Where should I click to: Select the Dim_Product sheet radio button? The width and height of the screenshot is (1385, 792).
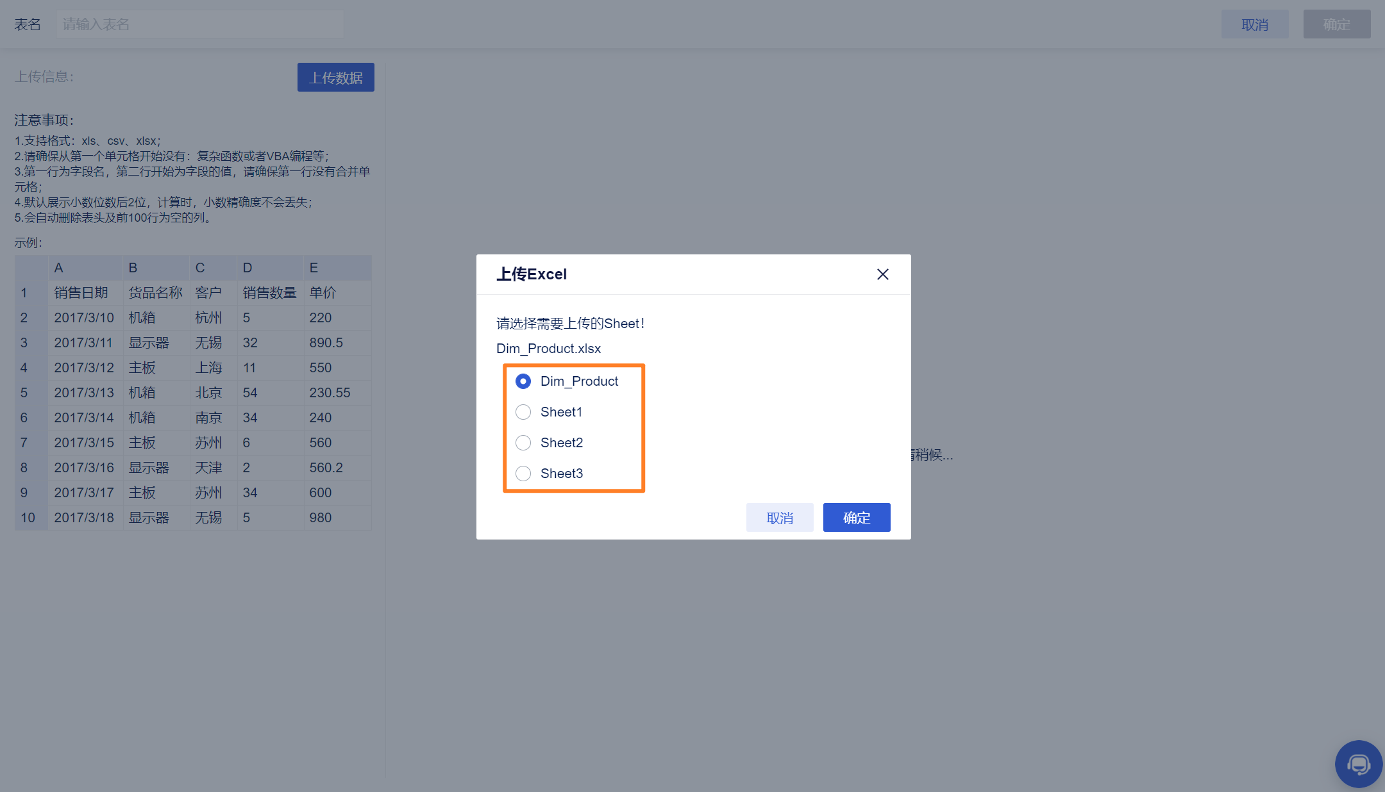523,381
